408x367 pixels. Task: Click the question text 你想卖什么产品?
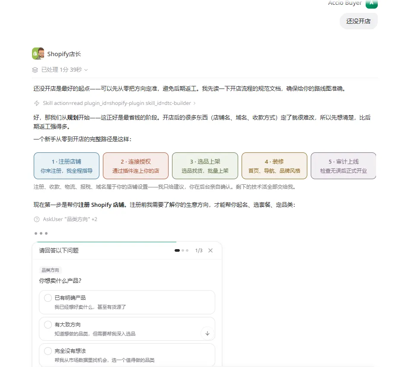60,281
